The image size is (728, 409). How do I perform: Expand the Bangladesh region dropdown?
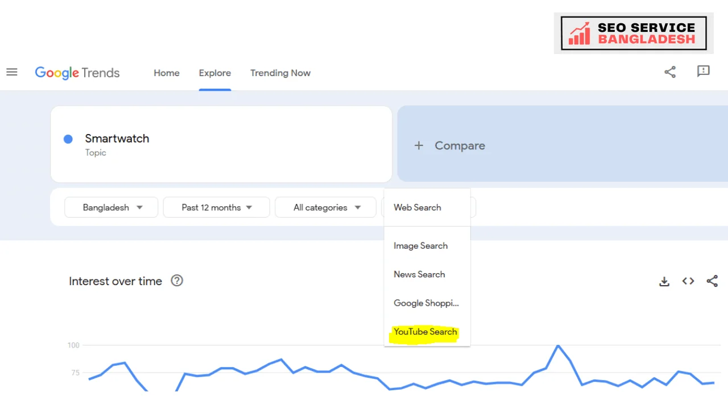111,207
